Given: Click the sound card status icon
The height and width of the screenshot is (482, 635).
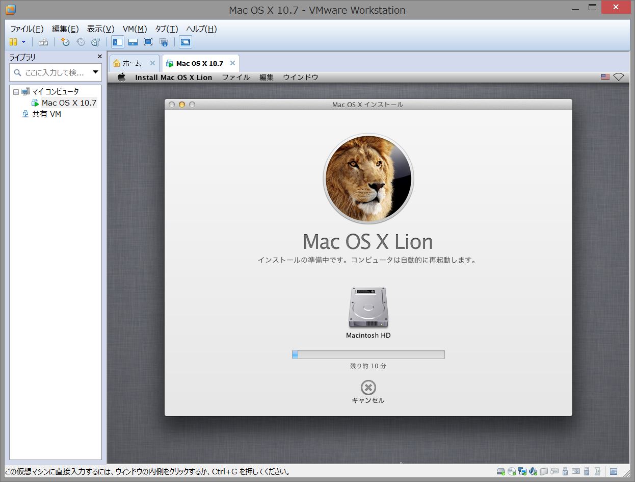Looking at the screenshot, I should [533, 471].
